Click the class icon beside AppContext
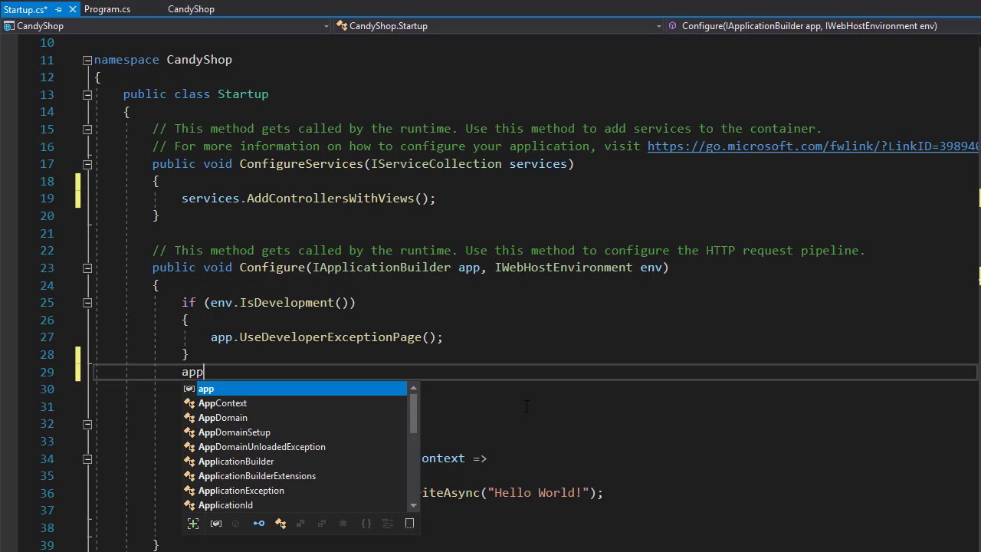The width and height of the screenshot is (981, 552). coord(189,403)
